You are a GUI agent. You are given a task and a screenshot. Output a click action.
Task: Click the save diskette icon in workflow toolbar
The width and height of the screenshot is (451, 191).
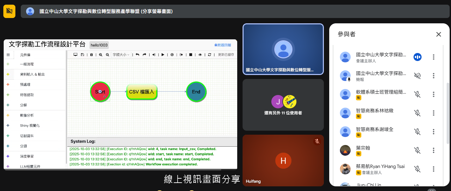pos(82,55)
